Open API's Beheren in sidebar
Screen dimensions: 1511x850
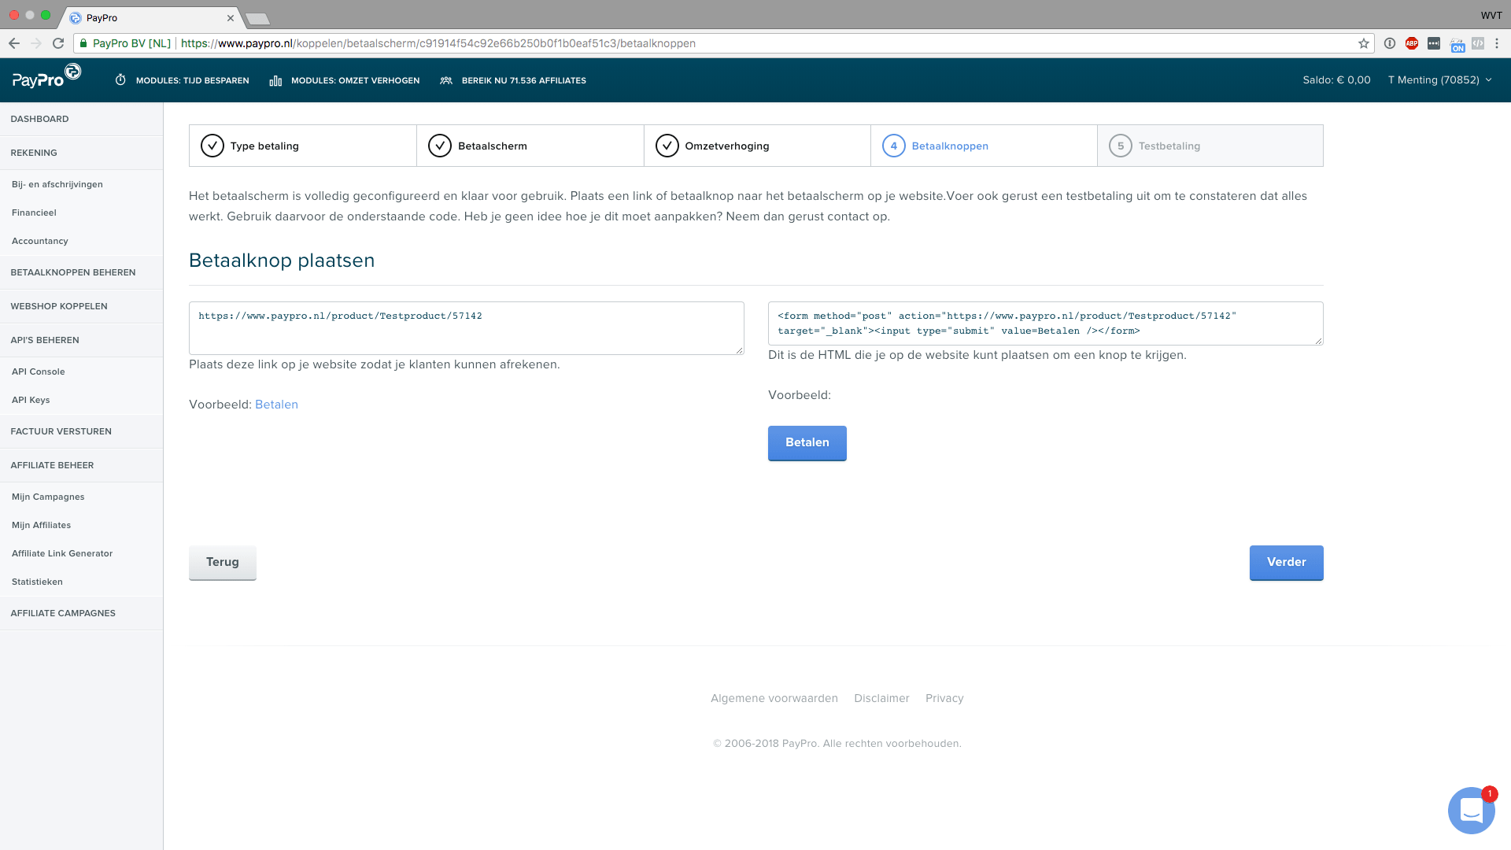(x=82, y=340)
